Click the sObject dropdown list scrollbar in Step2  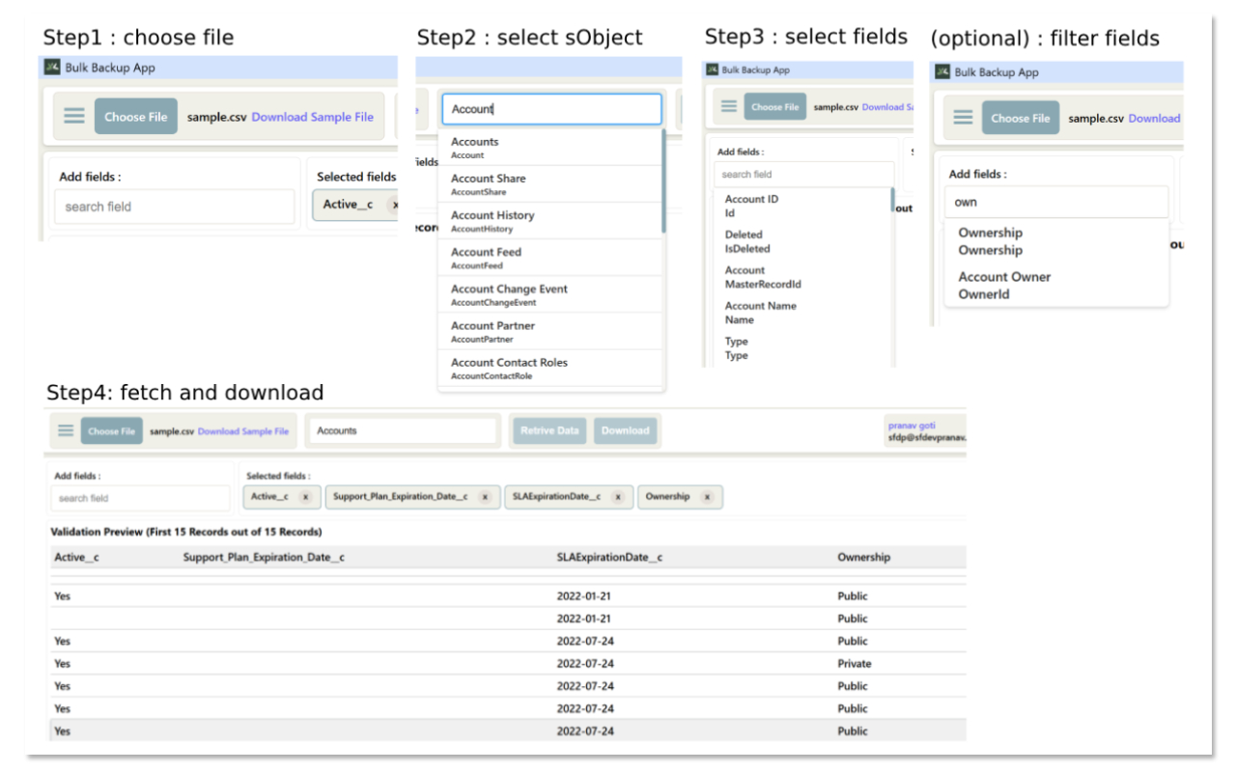663,180
